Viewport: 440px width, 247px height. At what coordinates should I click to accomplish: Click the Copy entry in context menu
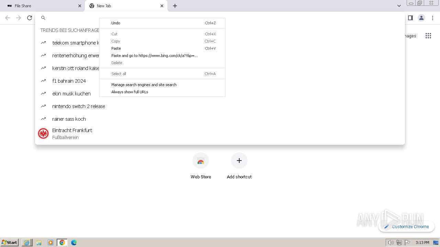pyautogui.click(x=162, y=41)
